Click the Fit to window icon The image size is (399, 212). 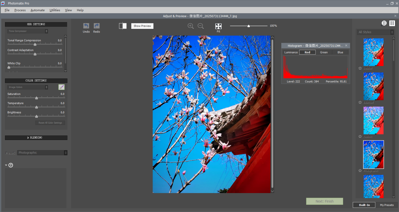click(218, 27)
